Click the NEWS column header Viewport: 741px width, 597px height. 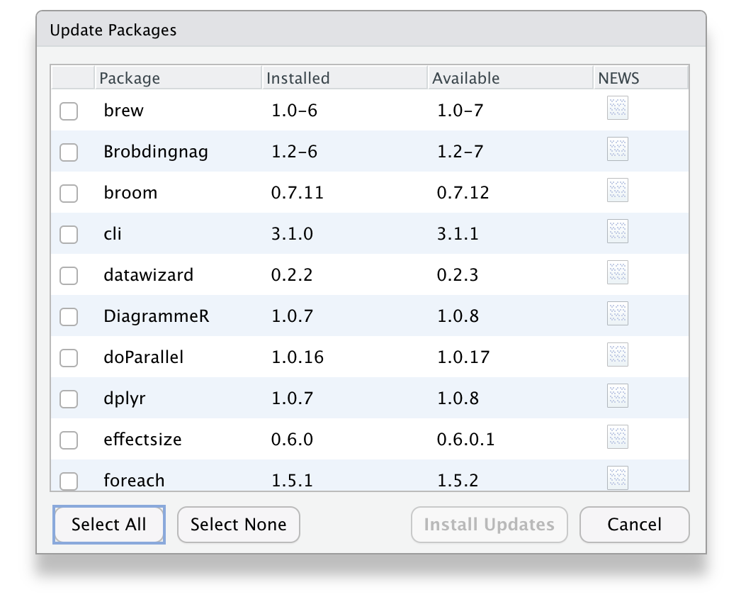[641, 78]
